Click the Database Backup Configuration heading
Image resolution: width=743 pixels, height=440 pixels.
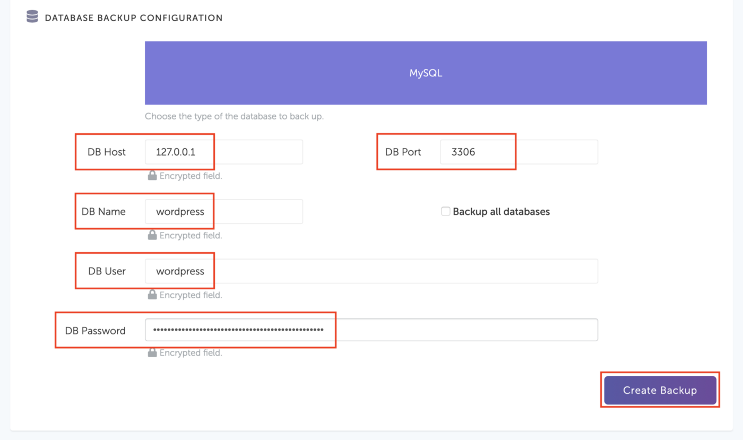(134, 18)
